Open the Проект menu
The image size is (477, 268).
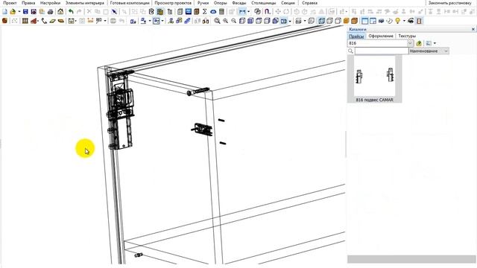click(10, 3)
